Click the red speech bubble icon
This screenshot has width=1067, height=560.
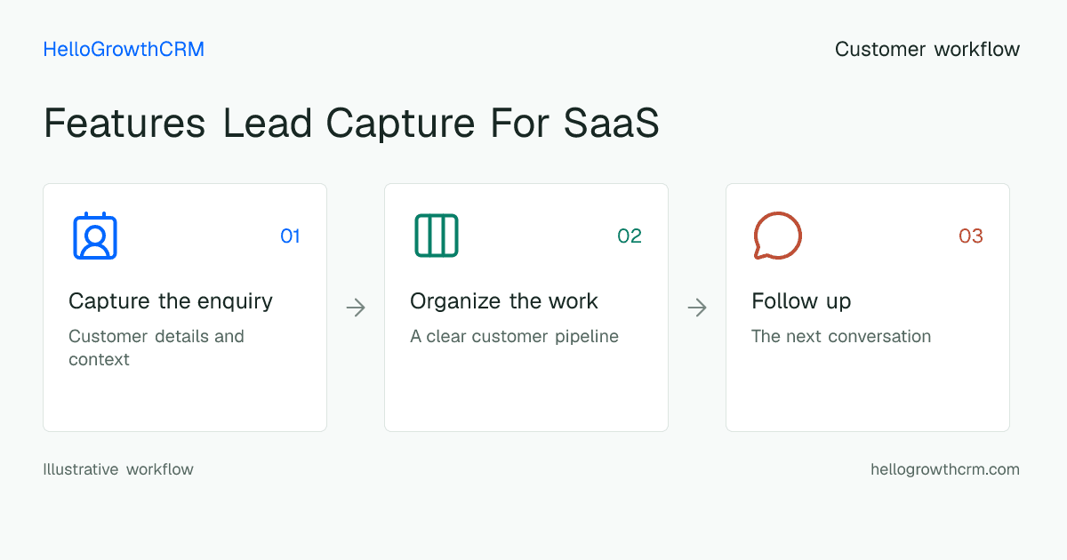(x=778, y=236)
